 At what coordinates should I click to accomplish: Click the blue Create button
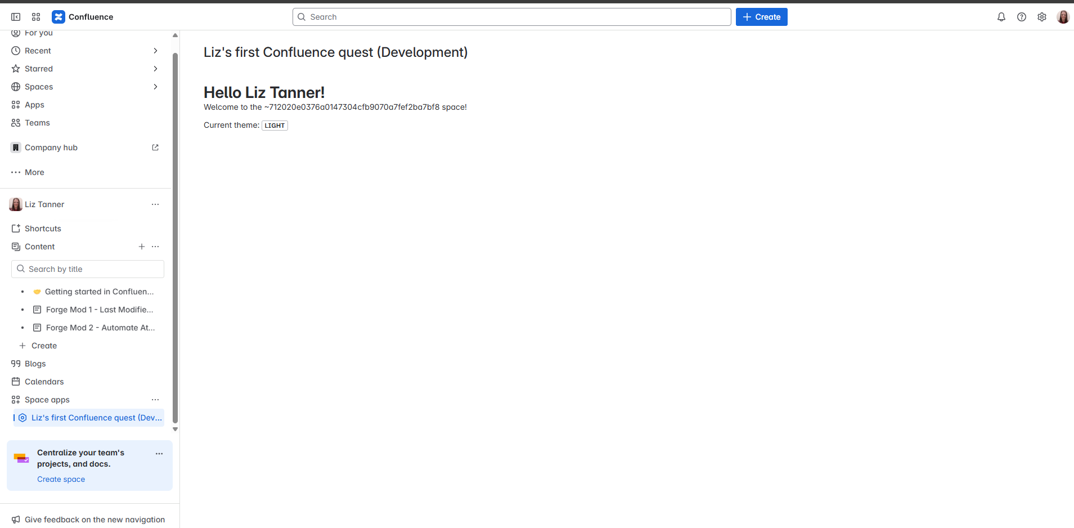(x=761, y=17)
